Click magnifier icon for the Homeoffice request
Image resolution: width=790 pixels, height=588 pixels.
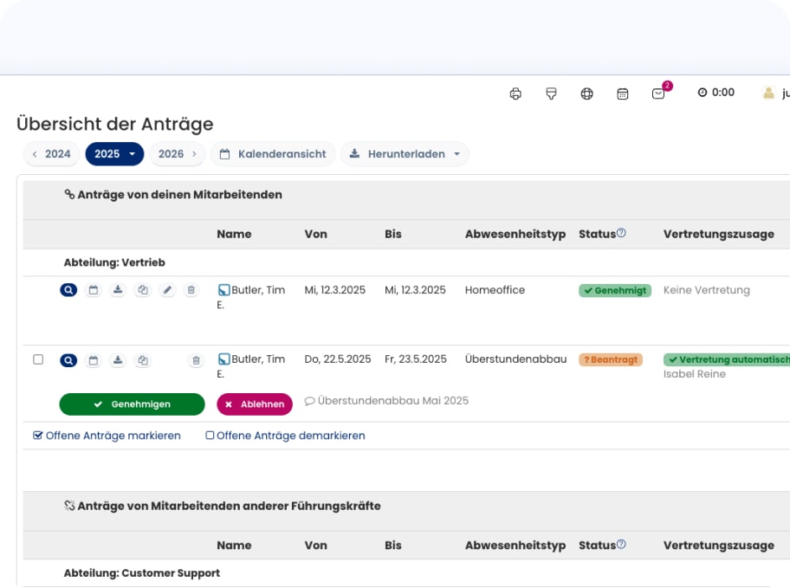point(68,290)
